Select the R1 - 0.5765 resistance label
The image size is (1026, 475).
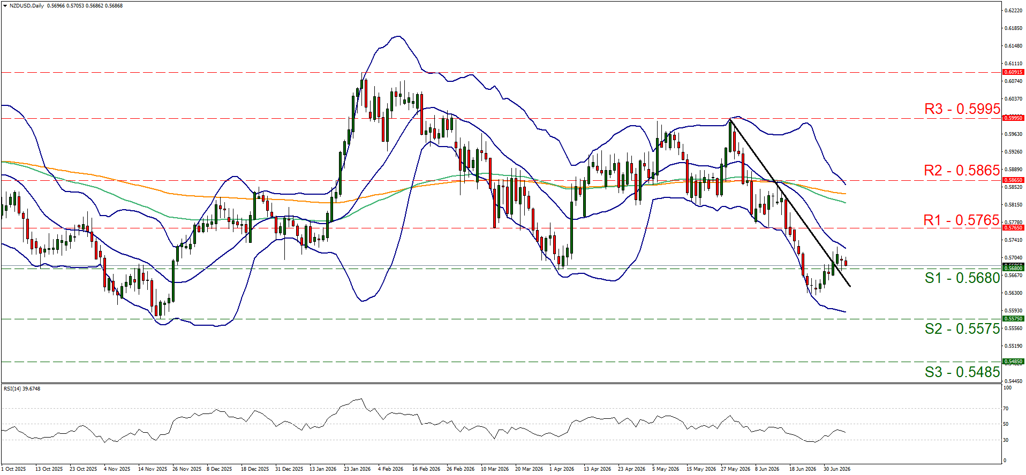(x=962, y=220)
